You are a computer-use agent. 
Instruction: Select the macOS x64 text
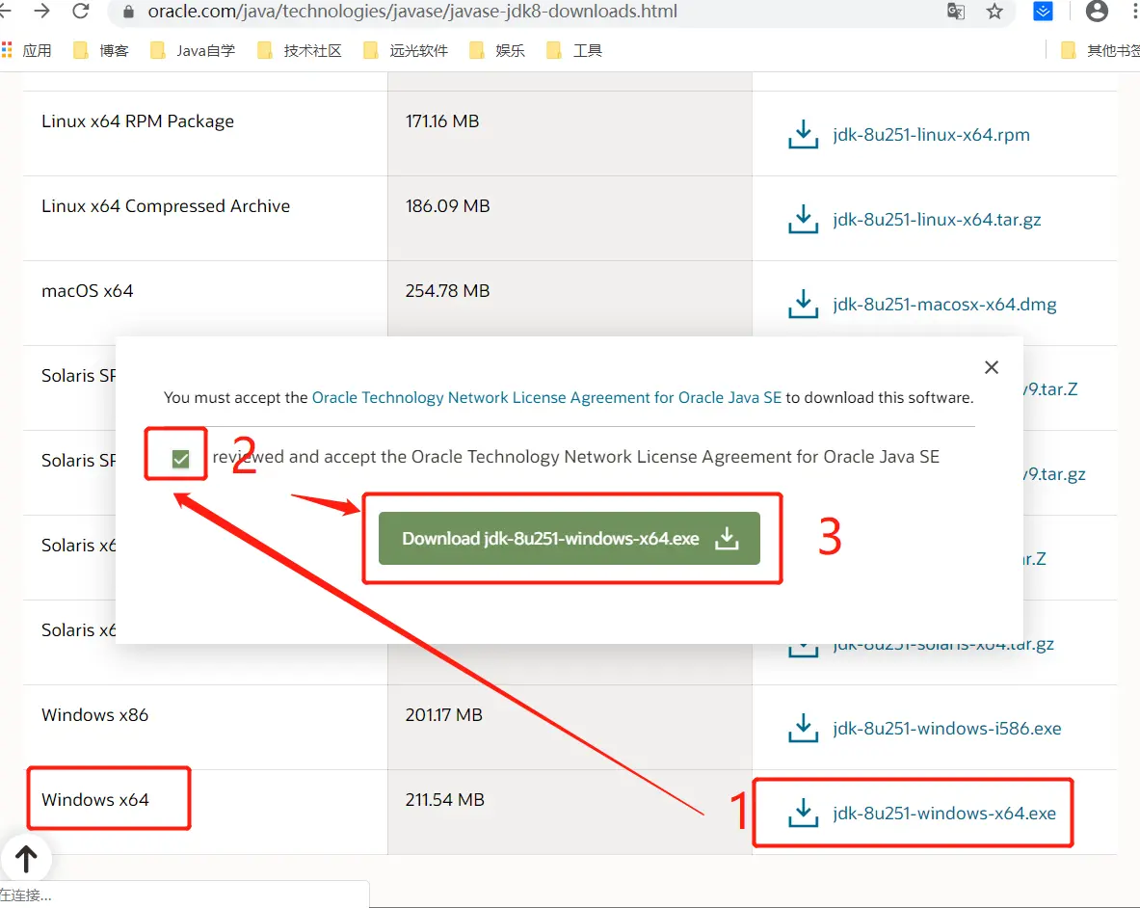click(88, 291)
